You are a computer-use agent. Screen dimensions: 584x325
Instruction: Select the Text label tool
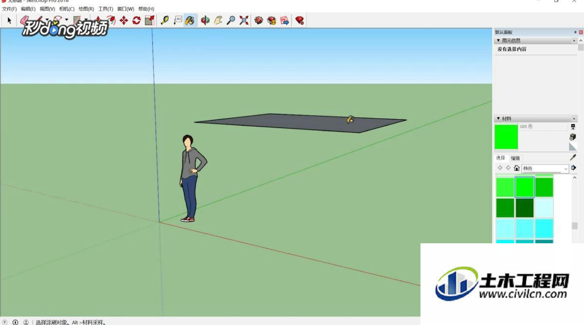[x=178, y=20]
